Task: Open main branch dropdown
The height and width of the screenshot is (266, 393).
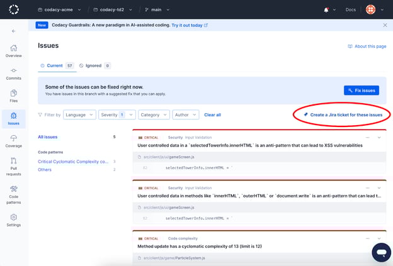Action: (x=157, y=10)
